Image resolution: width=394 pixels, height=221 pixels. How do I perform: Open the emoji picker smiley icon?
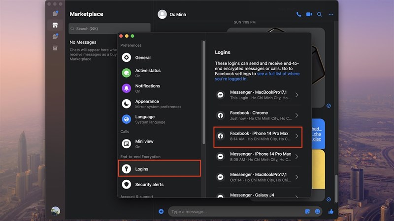click(318, 212)
